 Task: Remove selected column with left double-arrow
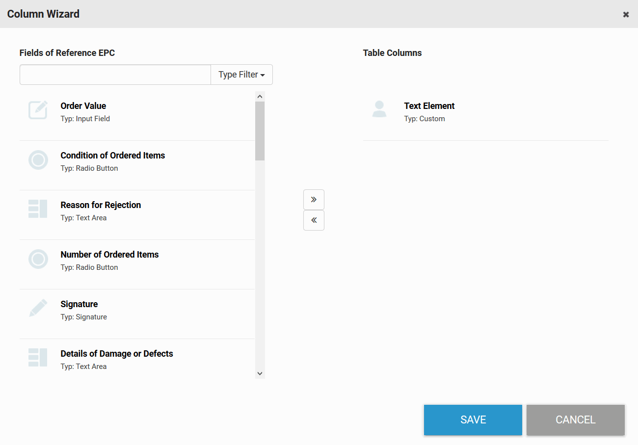click(314, 220)
